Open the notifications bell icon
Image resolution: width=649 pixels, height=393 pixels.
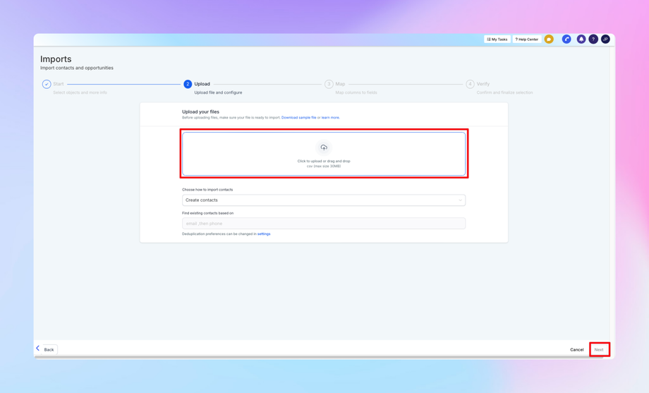coord(581,40)
